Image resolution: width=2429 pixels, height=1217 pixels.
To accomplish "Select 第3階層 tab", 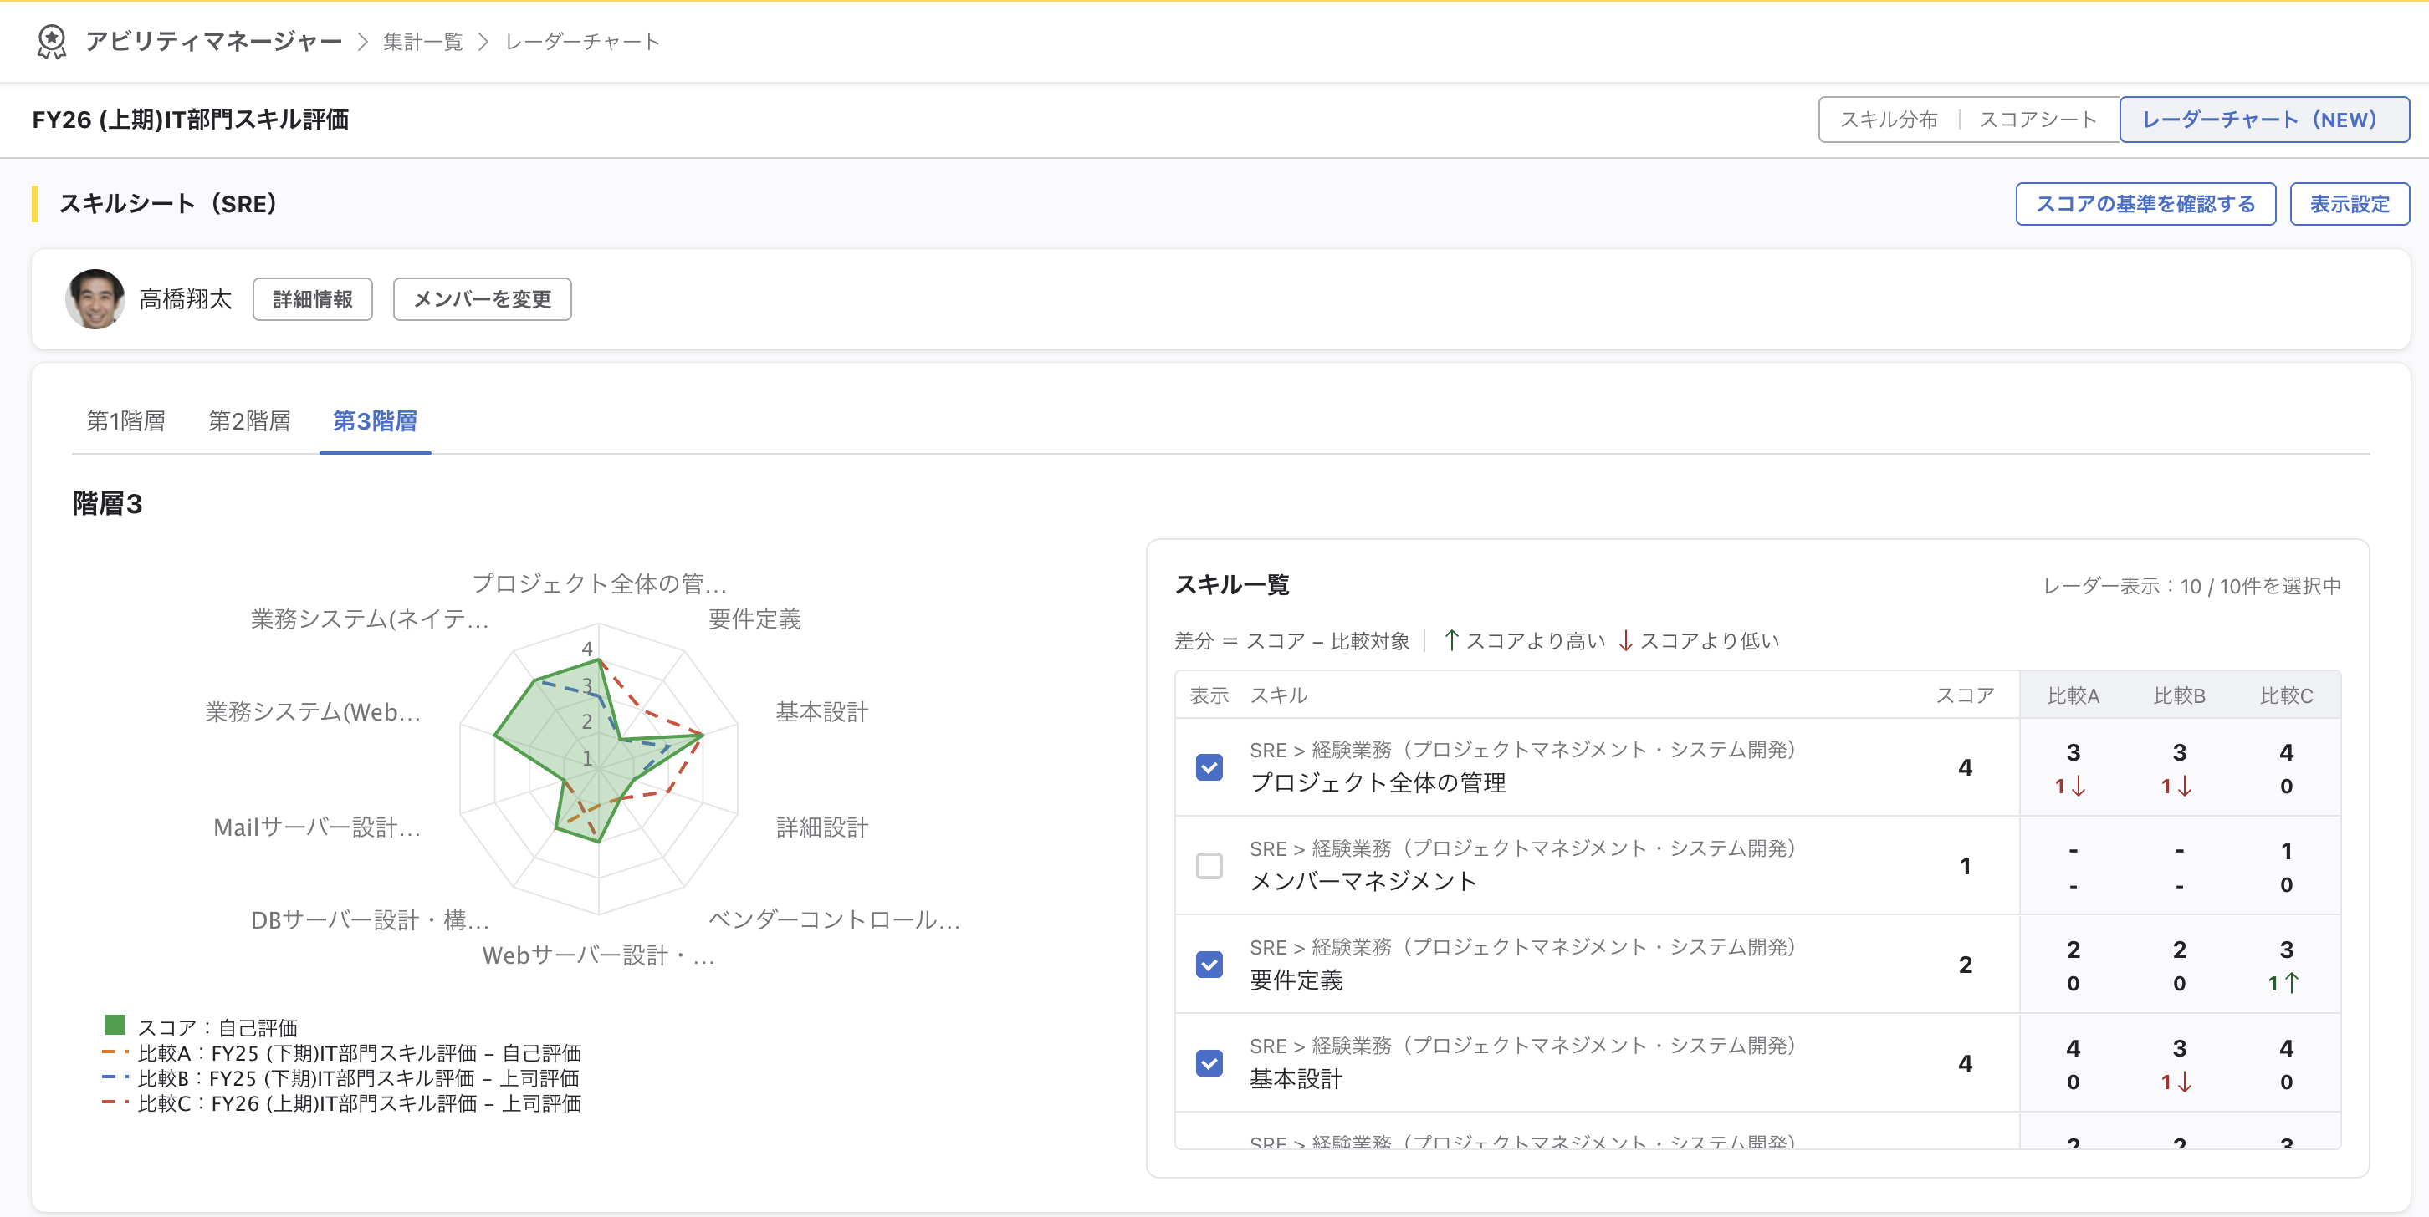I will click(375, 421).
